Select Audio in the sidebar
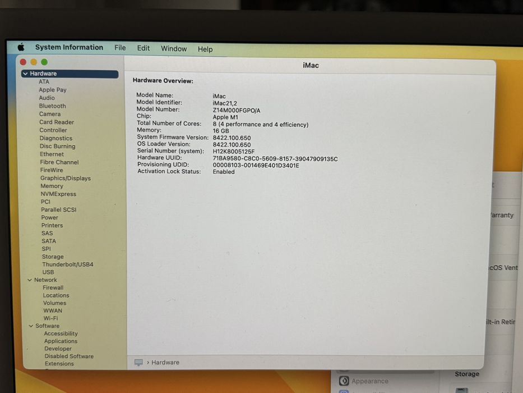This screenshot has width=523, height=393. pos(47,98)
